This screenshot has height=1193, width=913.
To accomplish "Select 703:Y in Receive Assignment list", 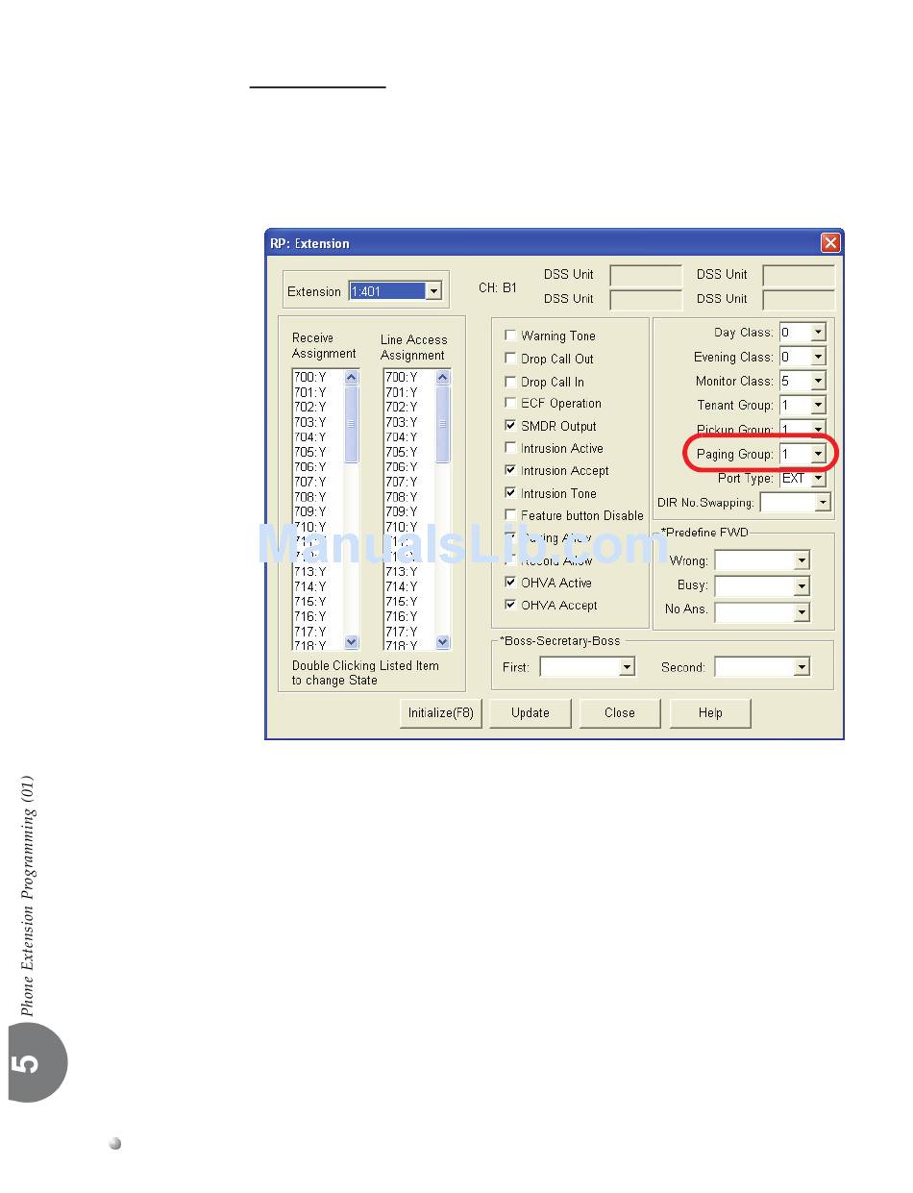I will 309,422.
